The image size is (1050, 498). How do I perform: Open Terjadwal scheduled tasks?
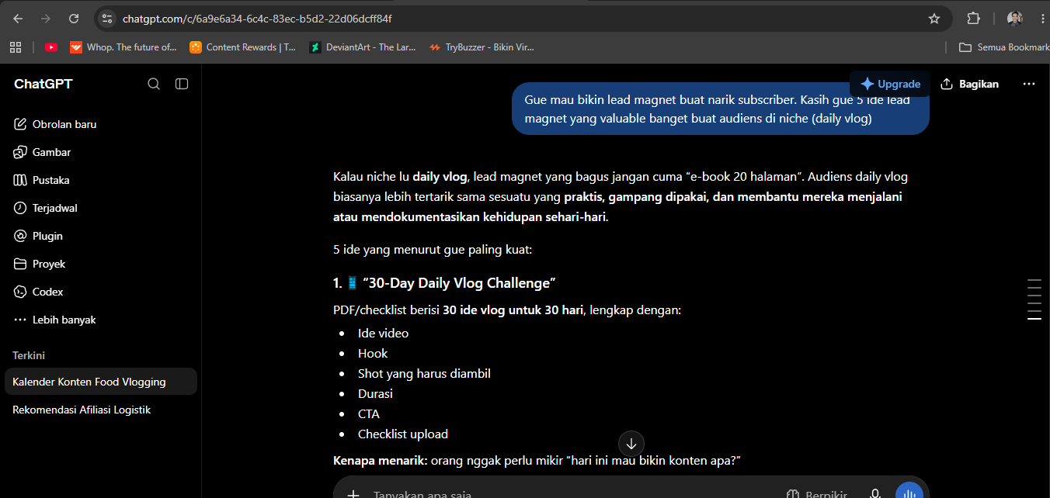101,208
